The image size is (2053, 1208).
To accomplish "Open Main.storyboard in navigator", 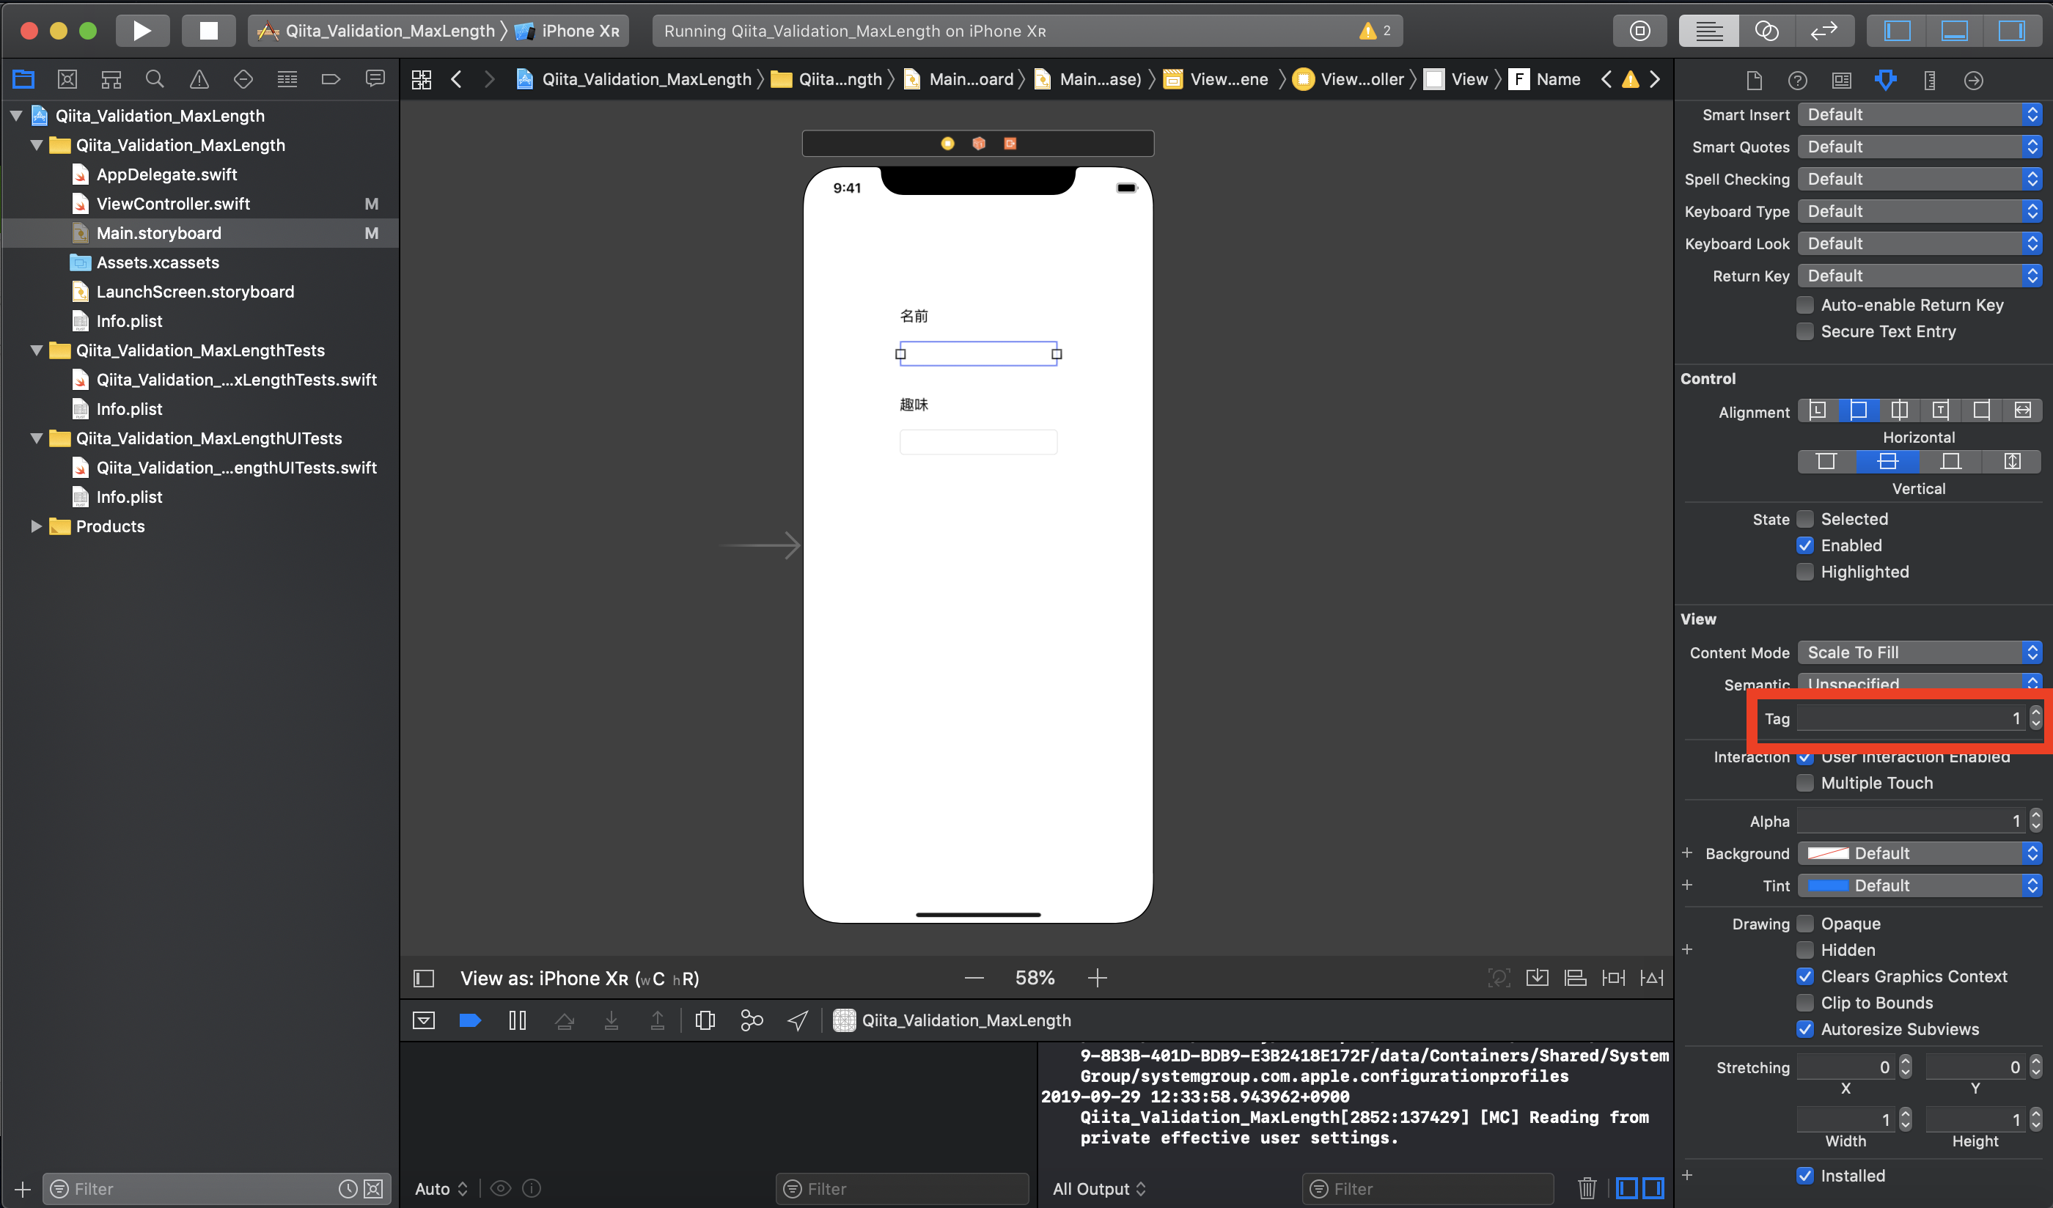I will [158, 233].
